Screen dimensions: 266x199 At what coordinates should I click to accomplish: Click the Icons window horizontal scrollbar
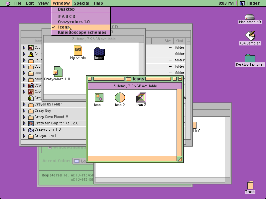[x=132, y=159]
